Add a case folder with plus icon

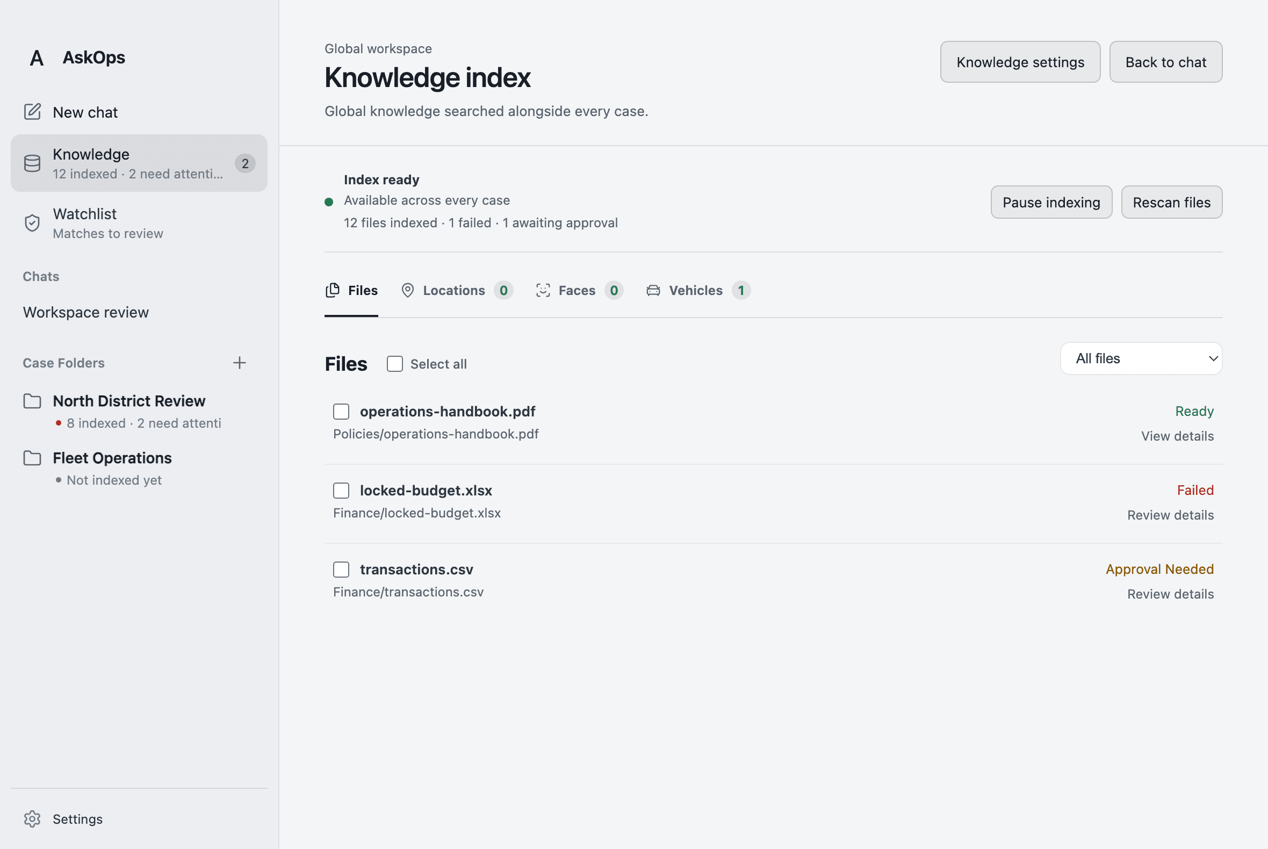(239, 363)
